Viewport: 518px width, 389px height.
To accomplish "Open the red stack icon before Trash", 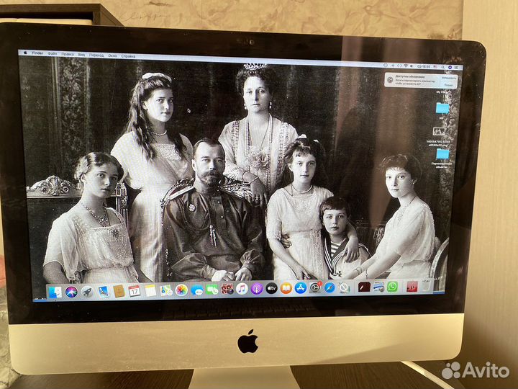I will click(412, 287).
